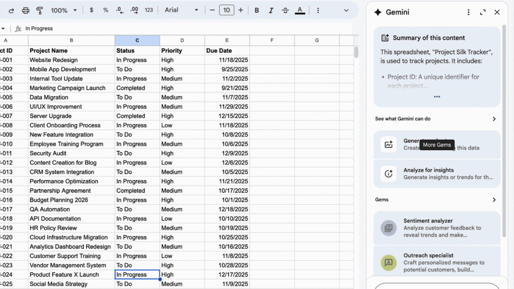
Task: Expand the Gems section chevron
Action: [494, 200]
